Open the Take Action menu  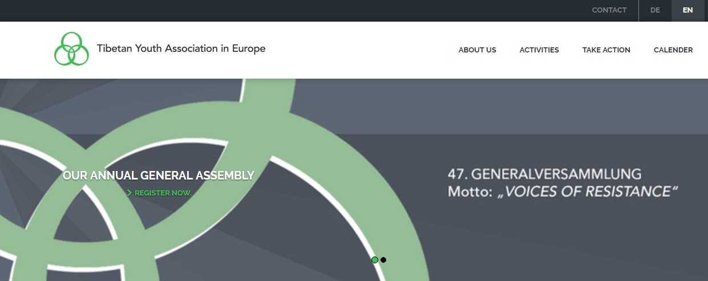606,50
